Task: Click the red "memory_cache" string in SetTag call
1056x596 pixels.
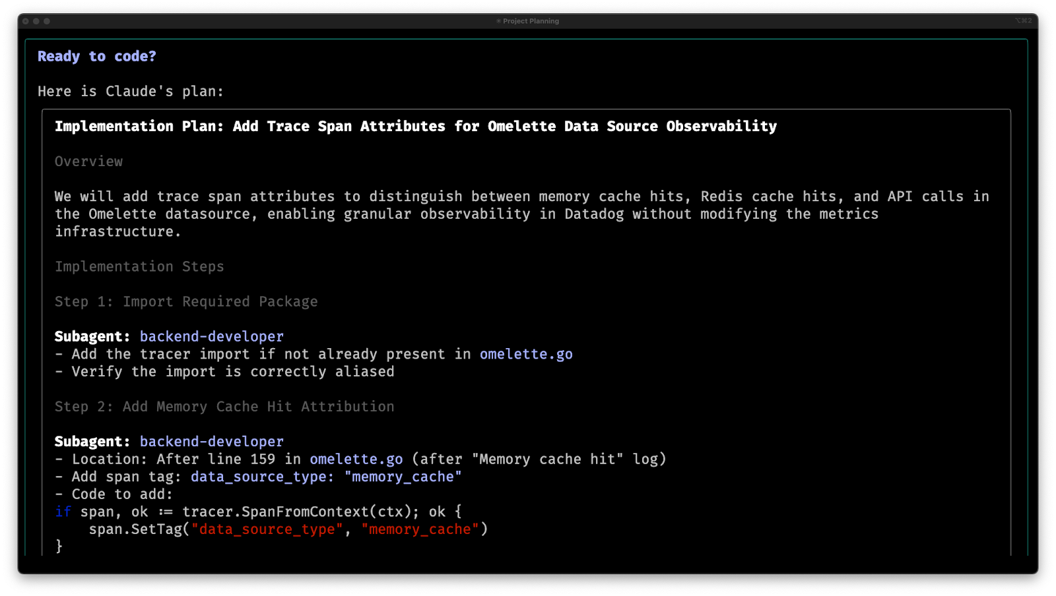Action: pyautogui.click(x=420, y=529)
